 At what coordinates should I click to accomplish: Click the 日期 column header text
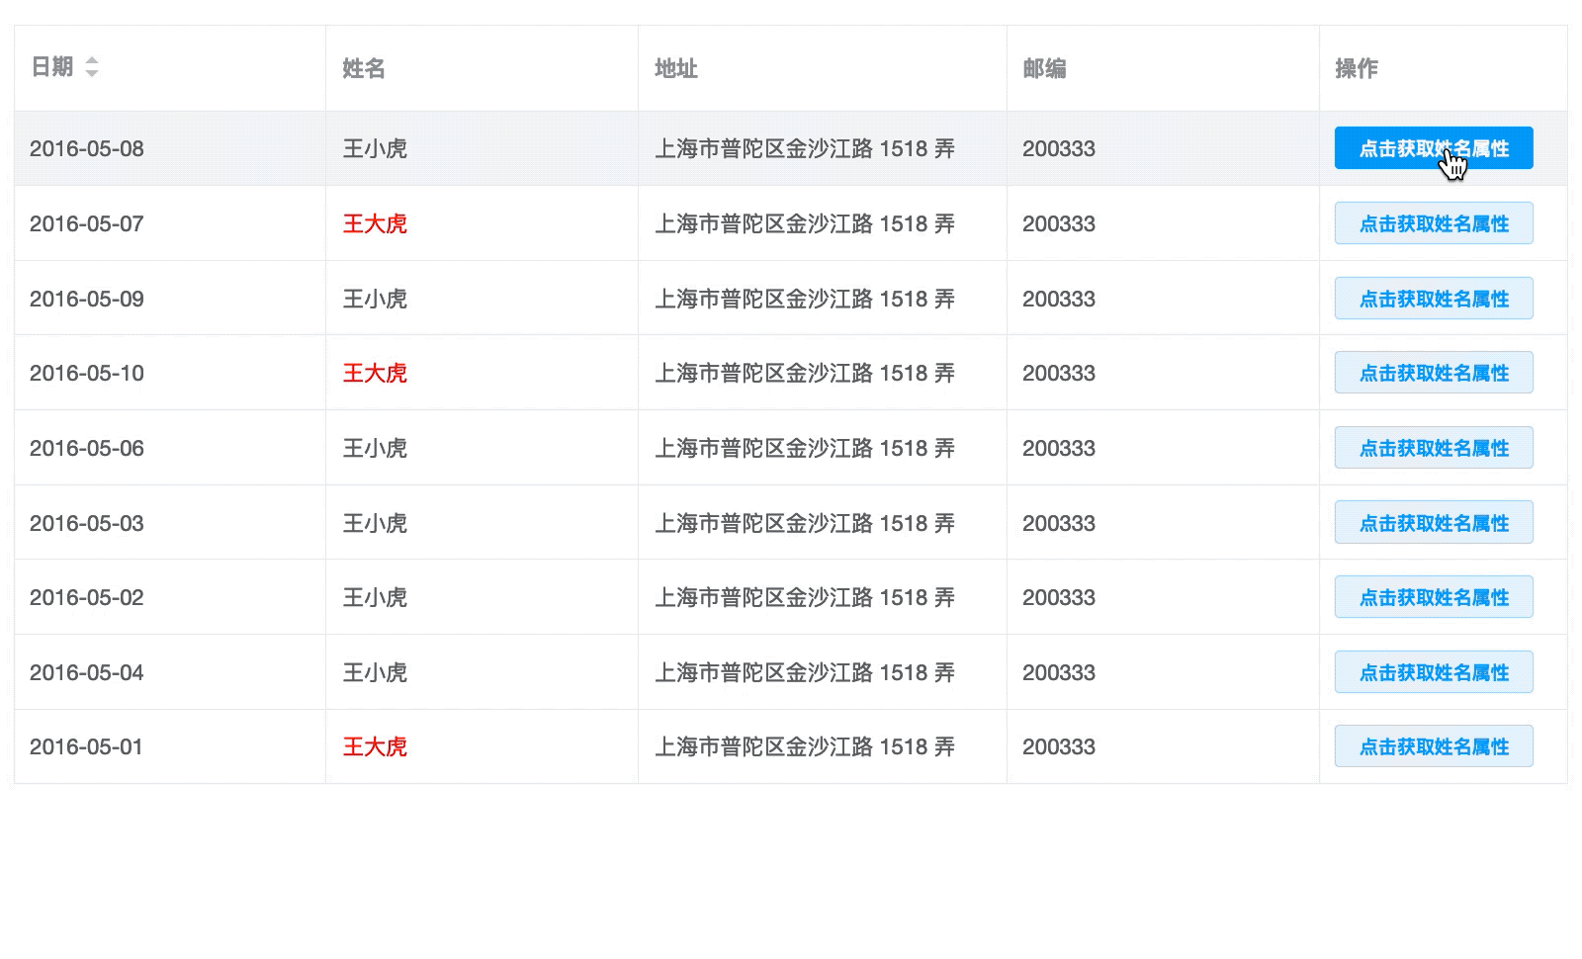pos(52,67)
